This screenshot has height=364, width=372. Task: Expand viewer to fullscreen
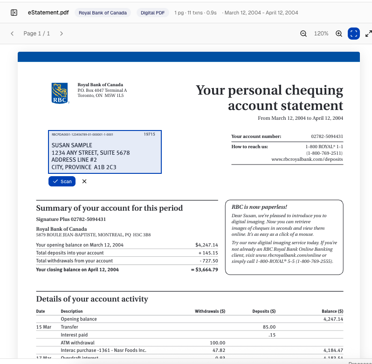click(x=368, y=34)
